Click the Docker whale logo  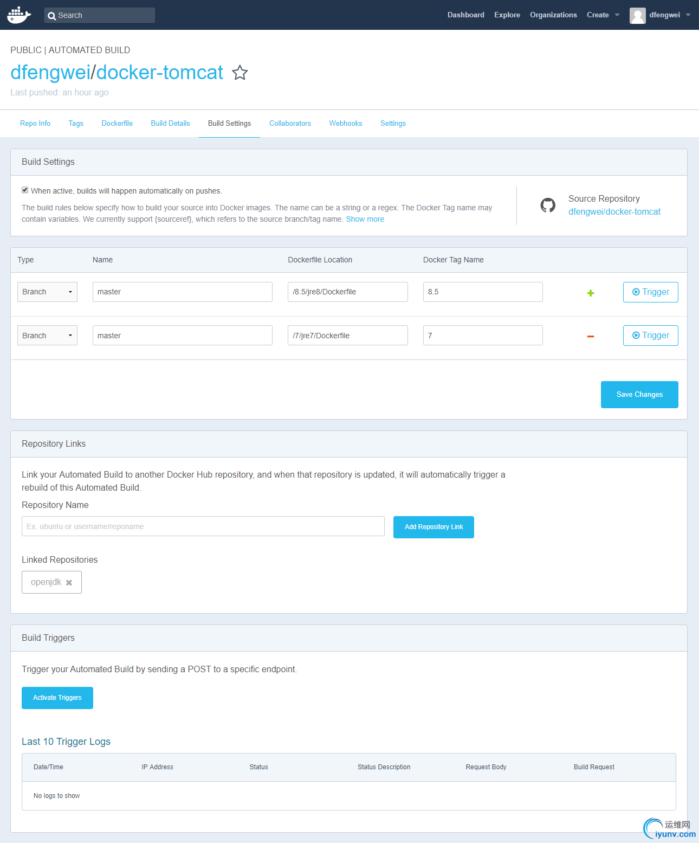(x=19, y=15)
